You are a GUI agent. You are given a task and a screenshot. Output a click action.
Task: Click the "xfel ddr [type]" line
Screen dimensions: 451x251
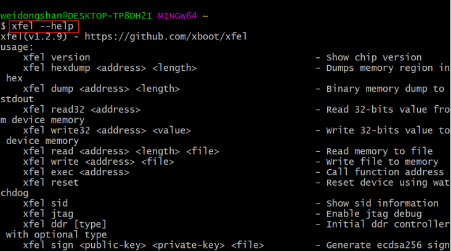tap(65, 224)
